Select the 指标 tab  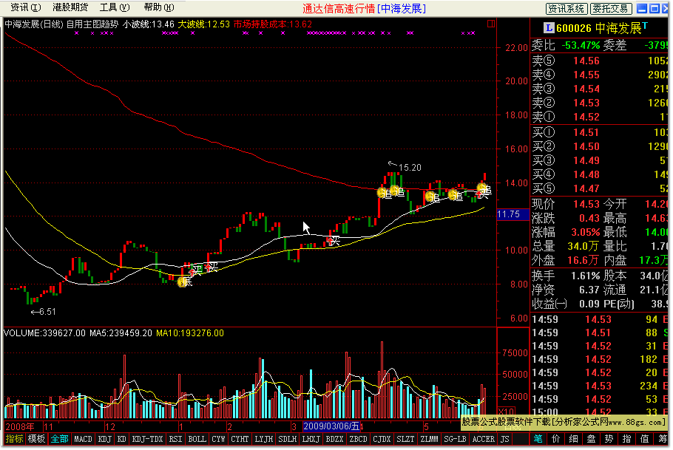pos(14,439)
